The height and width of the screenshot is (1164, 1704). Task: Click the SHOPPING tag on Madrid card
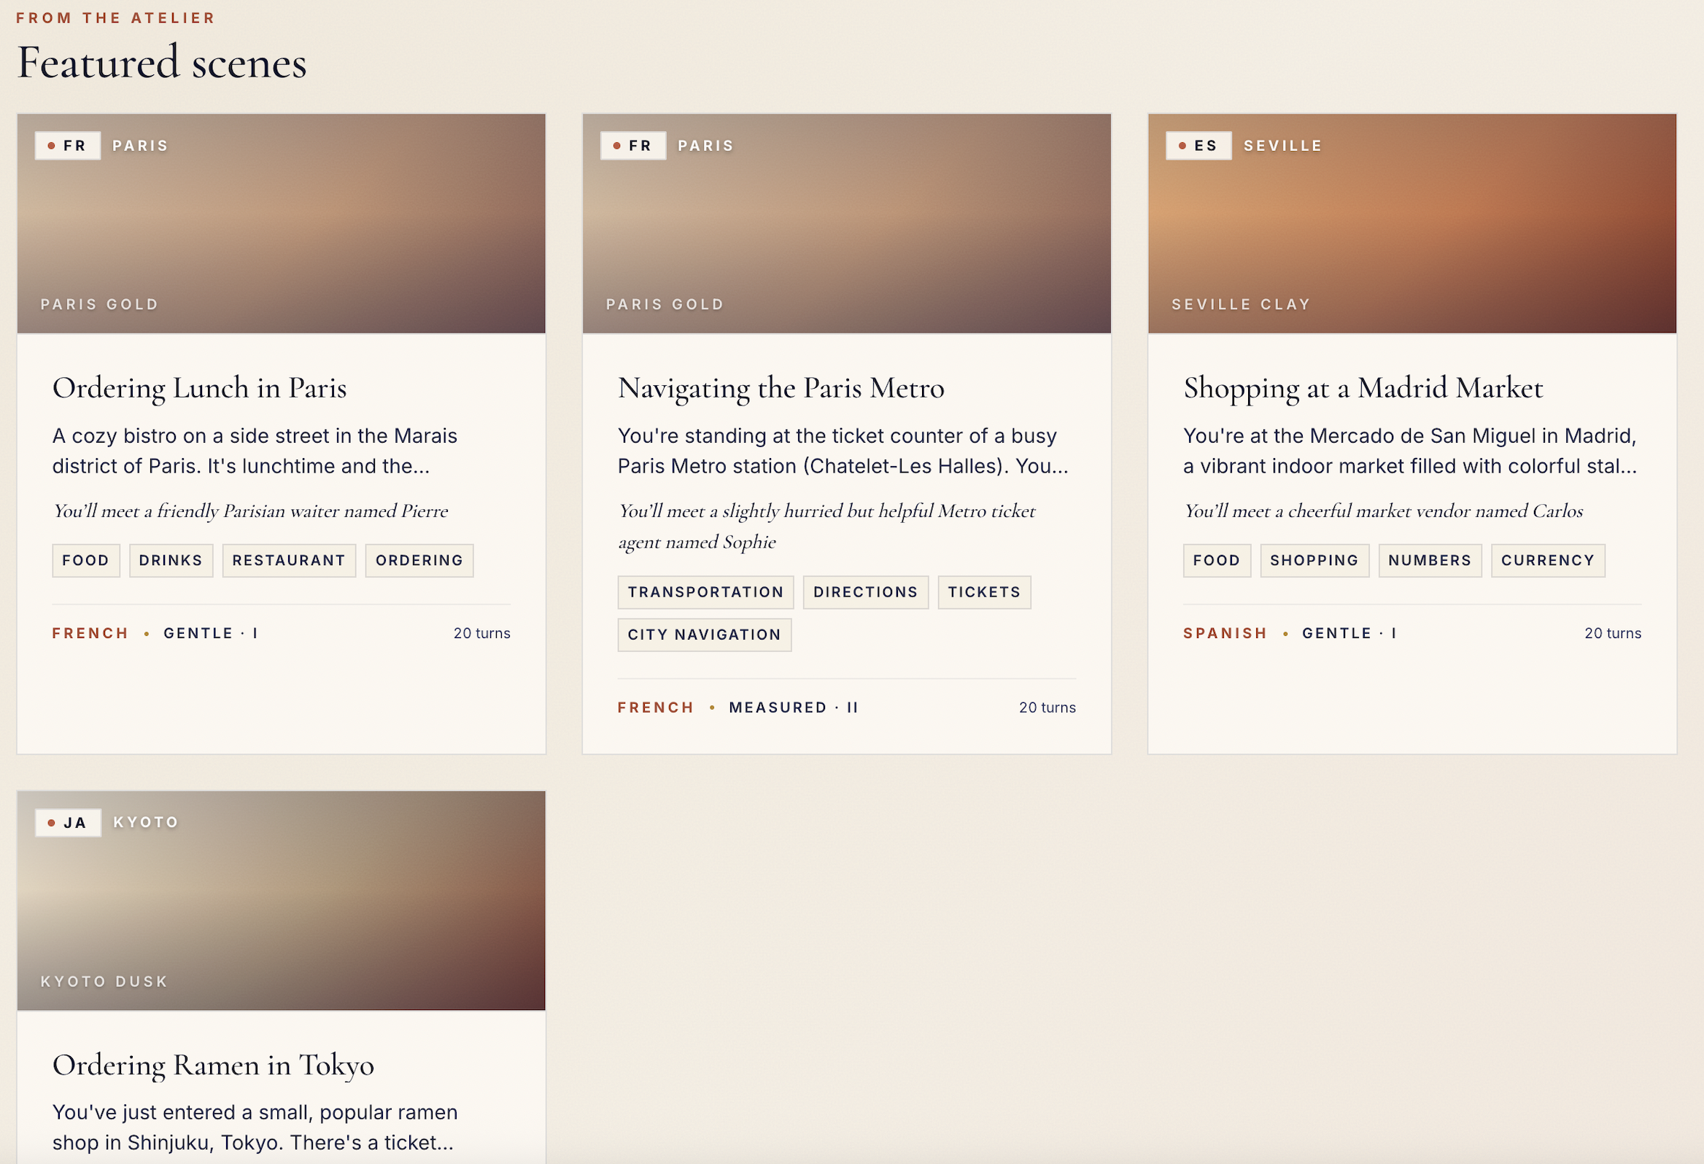coord(1314,561)
